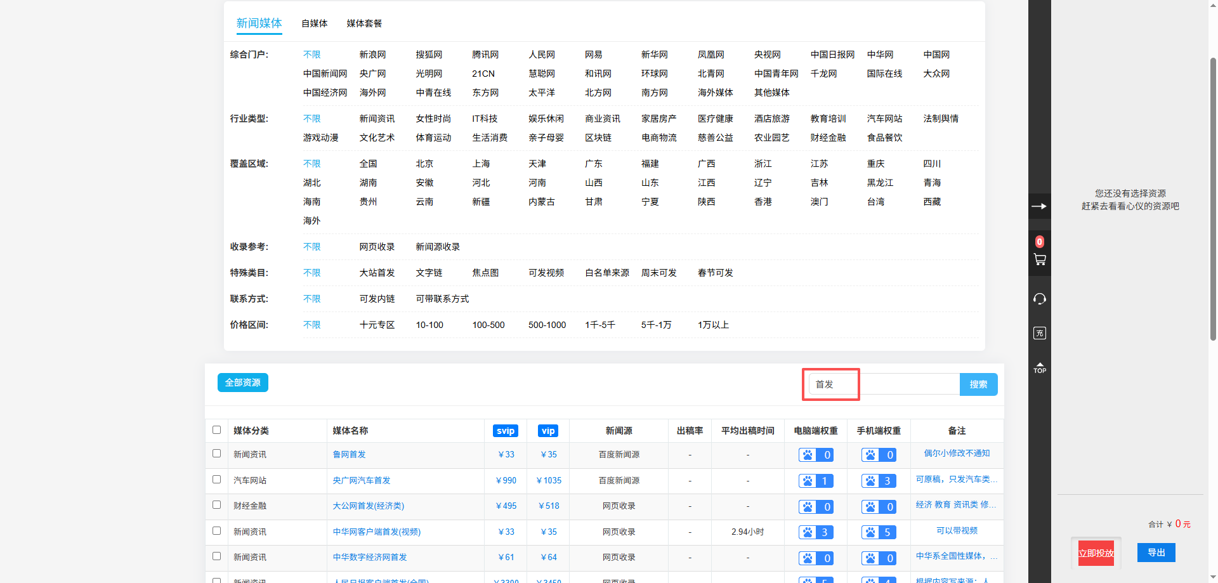
Task: Click the search input containing 首发
Action: pyautogui.click(x=883, y=384)
